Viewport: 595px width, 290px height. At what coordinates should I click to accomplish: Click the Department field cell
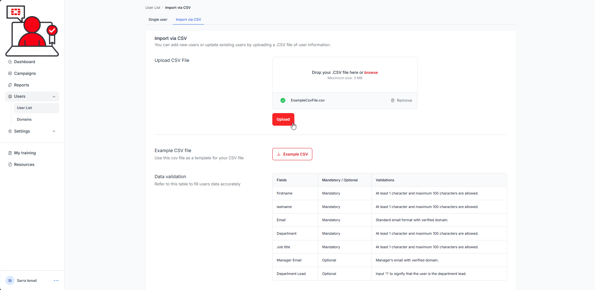pos(295,233)
